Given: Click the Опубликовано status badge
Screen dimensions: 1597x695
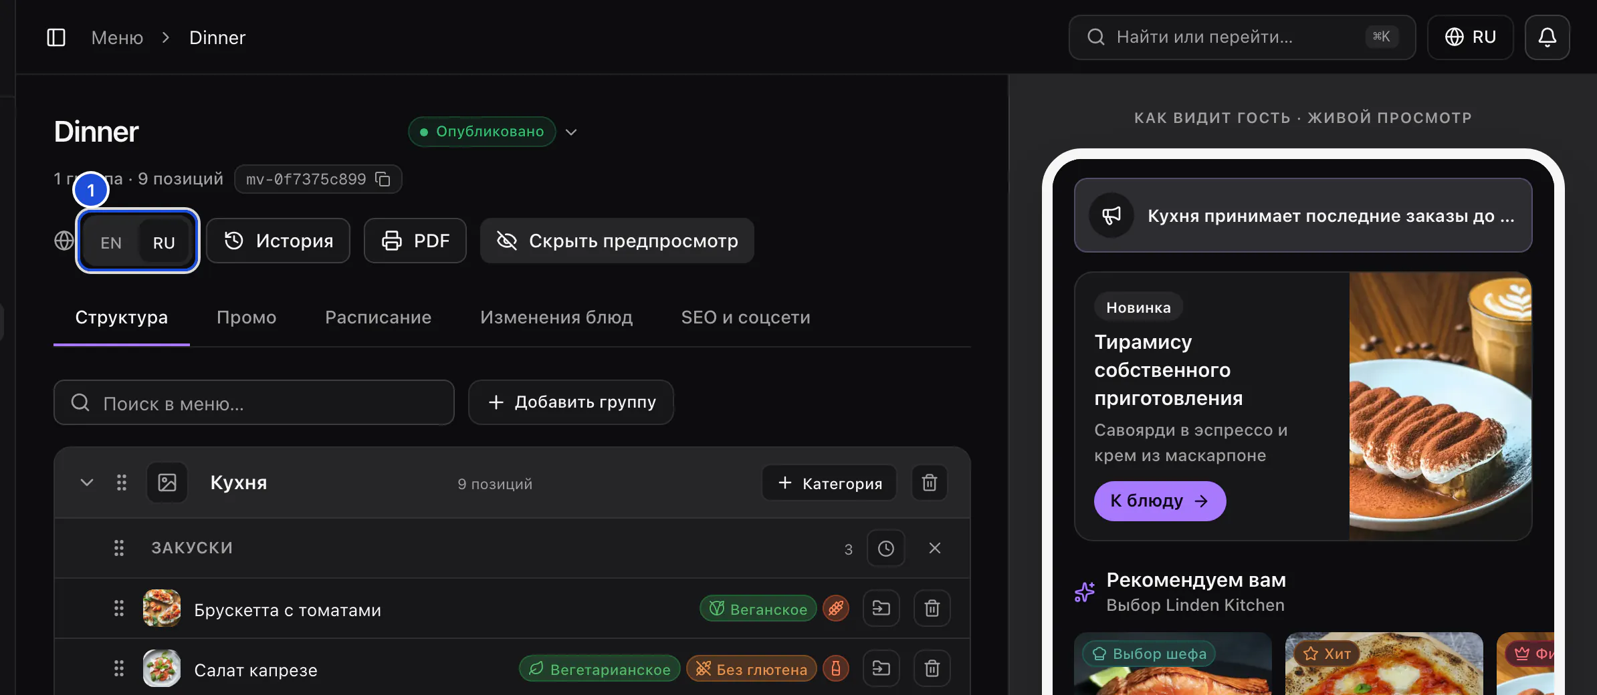Looking at the screenshot, I should tap(482, 132).
